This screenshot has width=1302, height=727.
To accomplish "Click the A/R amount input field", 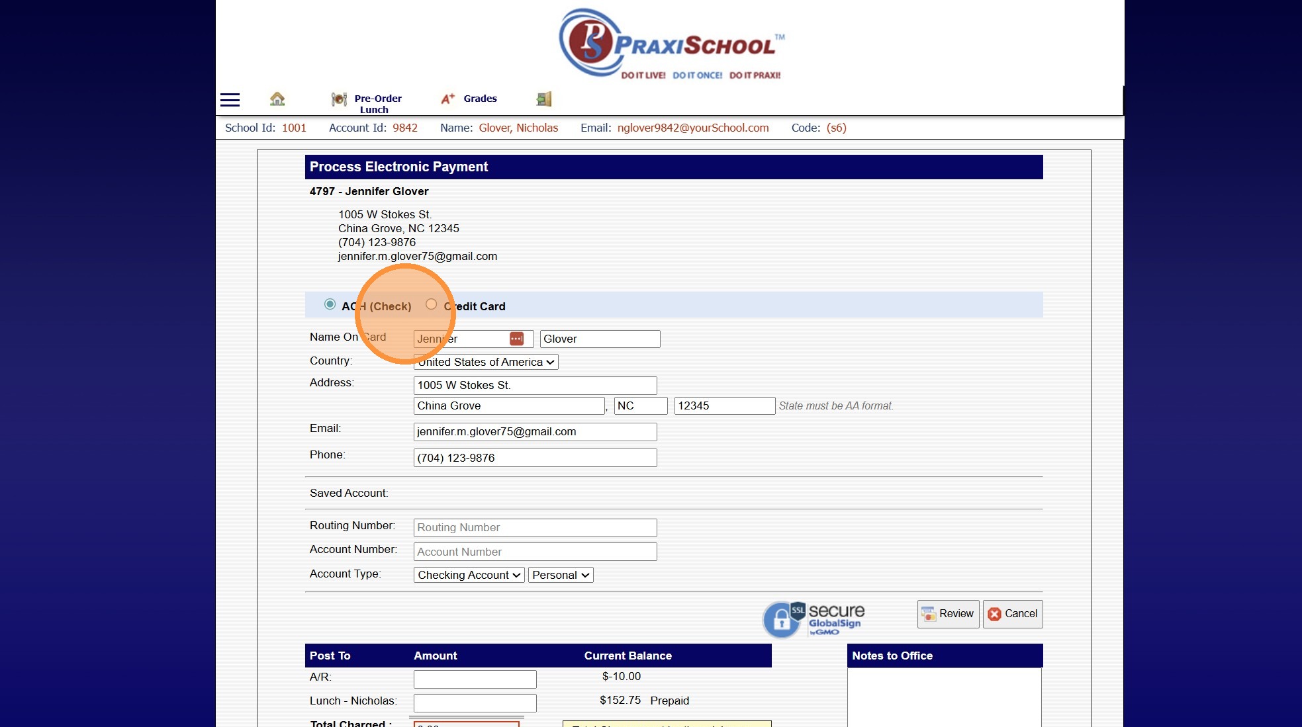I will coord(475,679).
